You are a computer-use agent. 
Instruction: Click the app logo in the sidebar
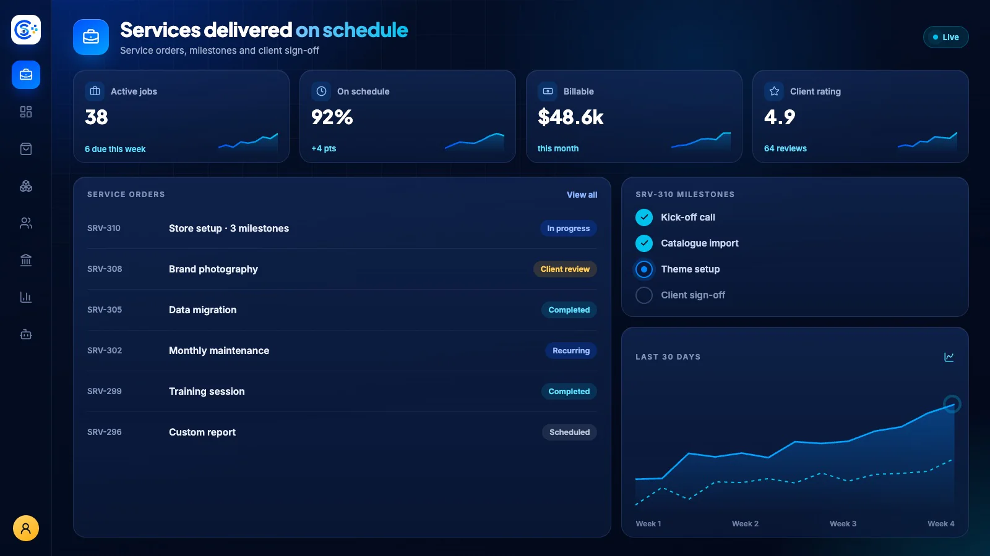26,30
